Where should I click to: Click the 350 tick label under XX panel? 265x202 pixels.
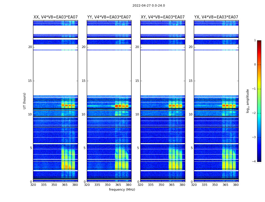click(54, 185)
